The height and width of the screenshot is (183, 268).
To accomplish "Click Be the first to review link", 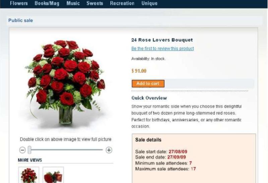I will coord(162,49).
